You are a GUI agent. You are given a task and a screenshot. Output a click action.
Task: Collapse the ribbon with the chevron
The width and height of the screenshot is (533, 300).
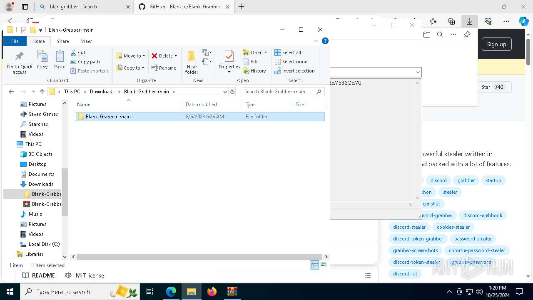point(316,41)
